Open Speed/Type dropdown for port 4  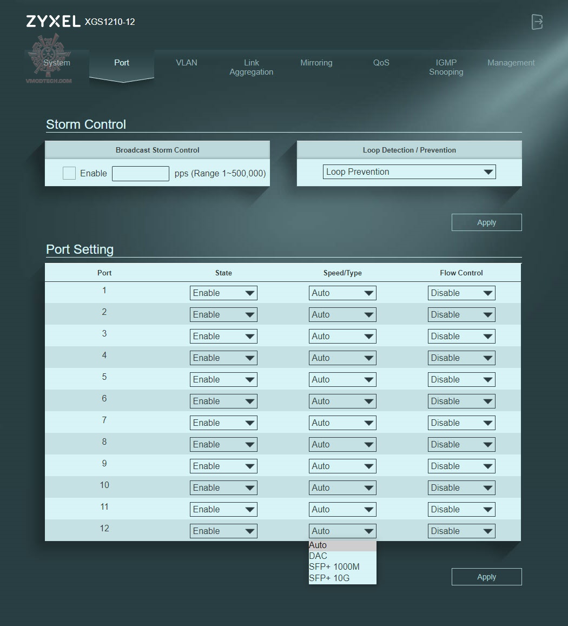point(342,358)
